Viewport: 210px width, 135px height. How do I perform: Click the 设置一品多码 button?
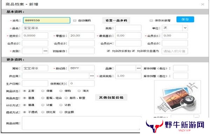click(116, 21)
